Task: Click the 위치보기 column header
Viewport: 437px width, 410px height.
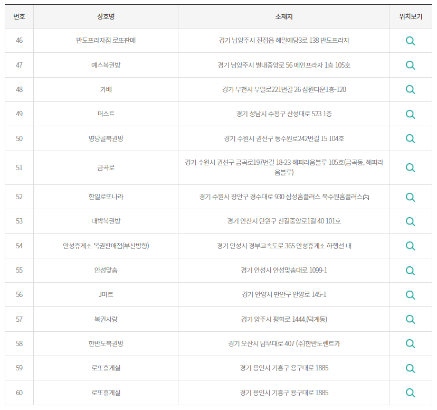Action: [x=411, y=17]
